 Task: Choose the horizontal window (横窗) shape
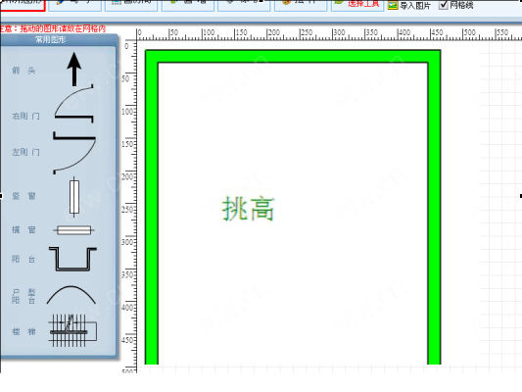tap(73, 230)
